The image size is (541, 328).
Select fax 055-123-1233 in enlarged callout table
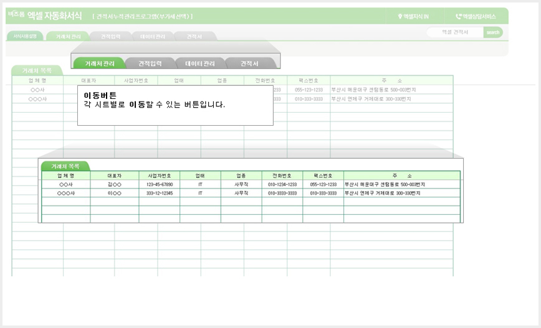323,185
